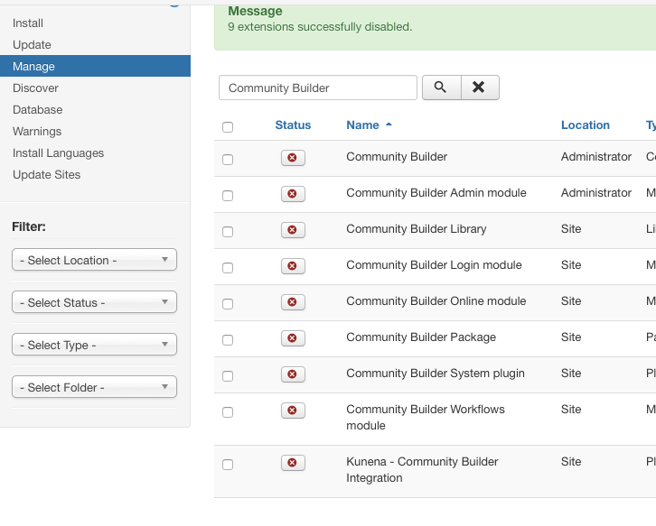Viewport: 656px width, 526px height.
Task: Enable Community Builder Admin module status icon
Action: (293, 194)
